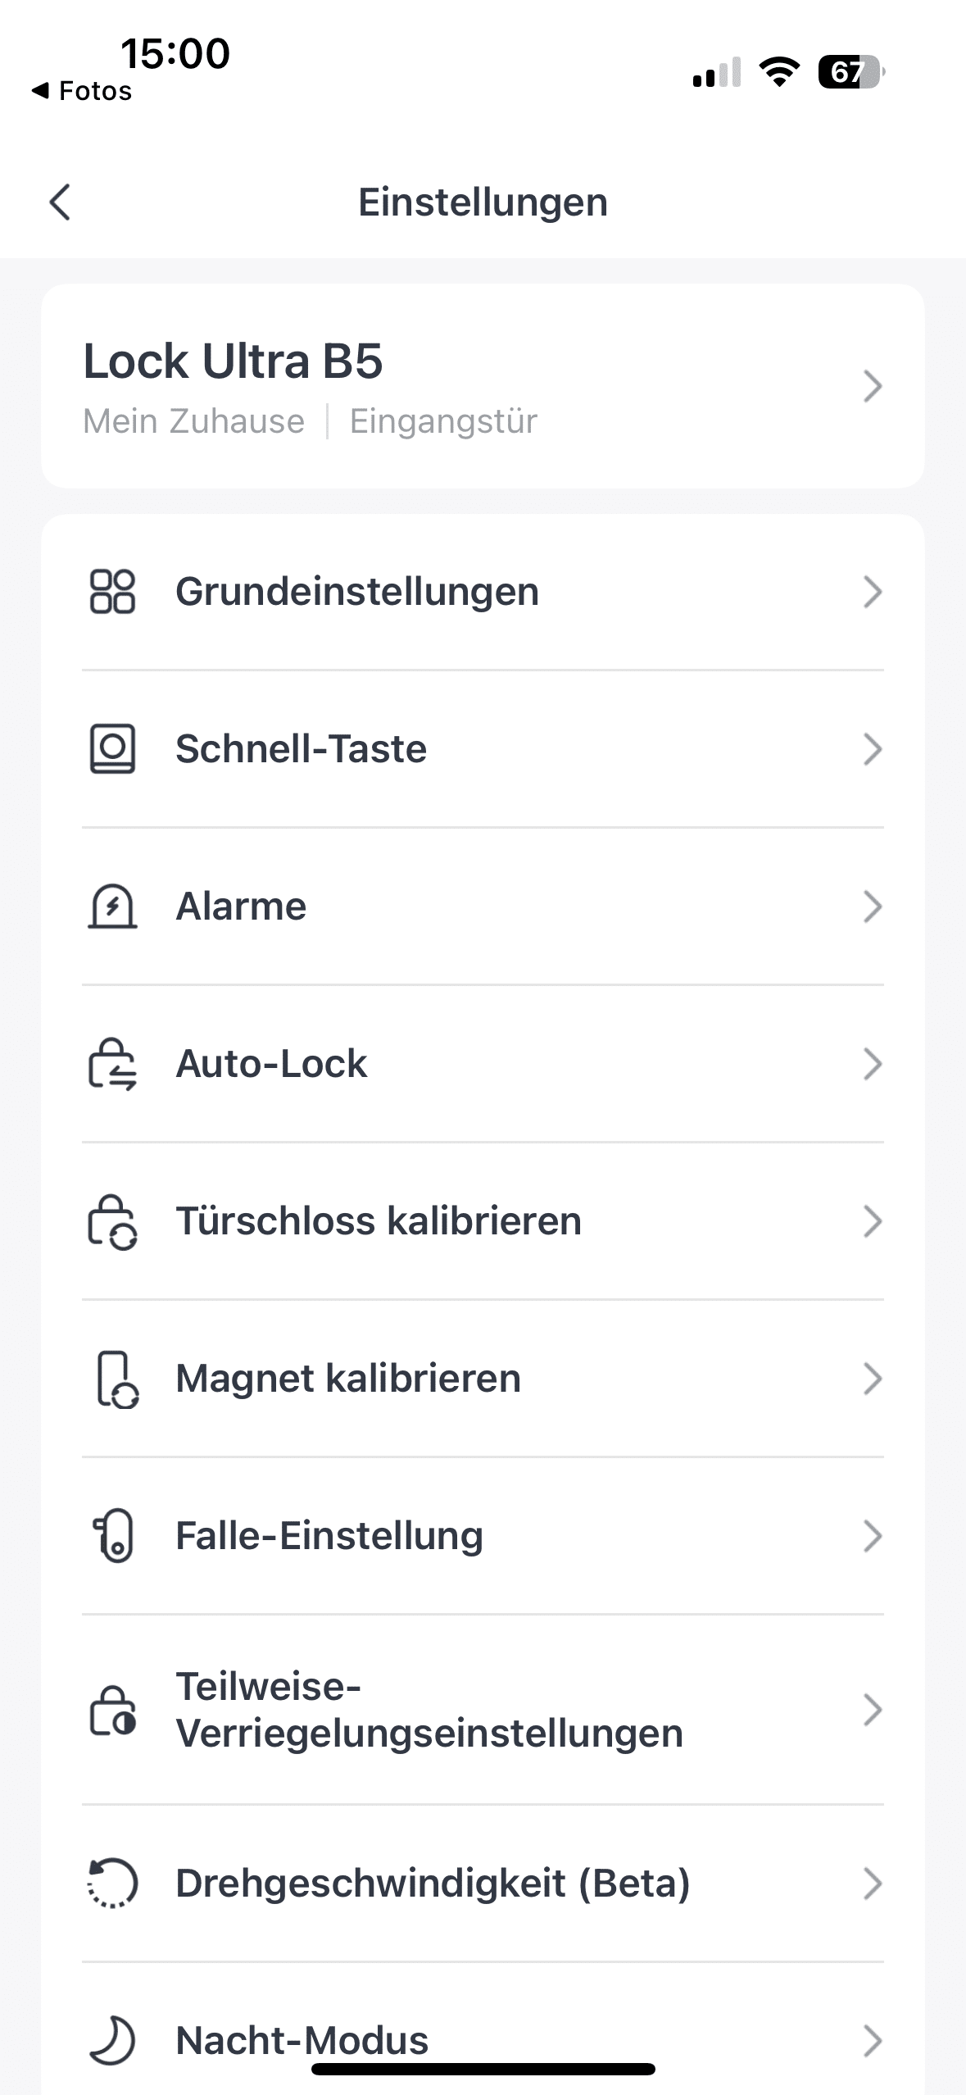Tap the Nacht-Modus moon icon

112,2039
